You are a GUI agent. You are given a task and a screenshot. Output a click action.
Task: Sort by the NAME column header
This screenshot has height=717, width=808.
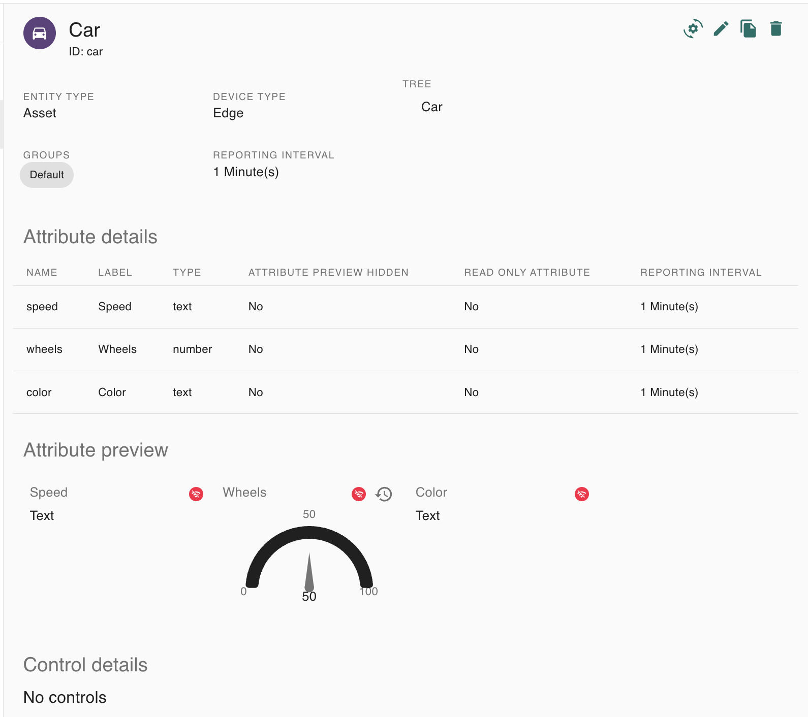[x=42, y=272]
